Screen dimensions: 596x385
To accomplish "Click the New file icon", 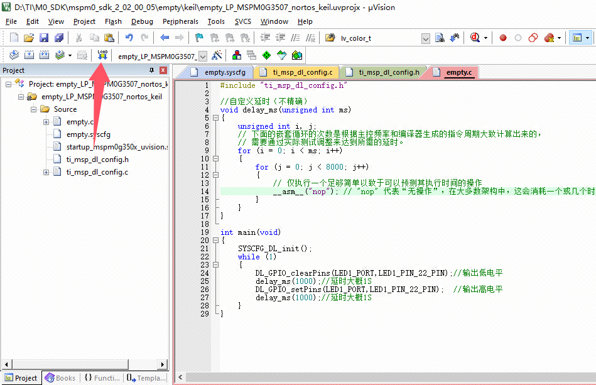I will 14,38.
